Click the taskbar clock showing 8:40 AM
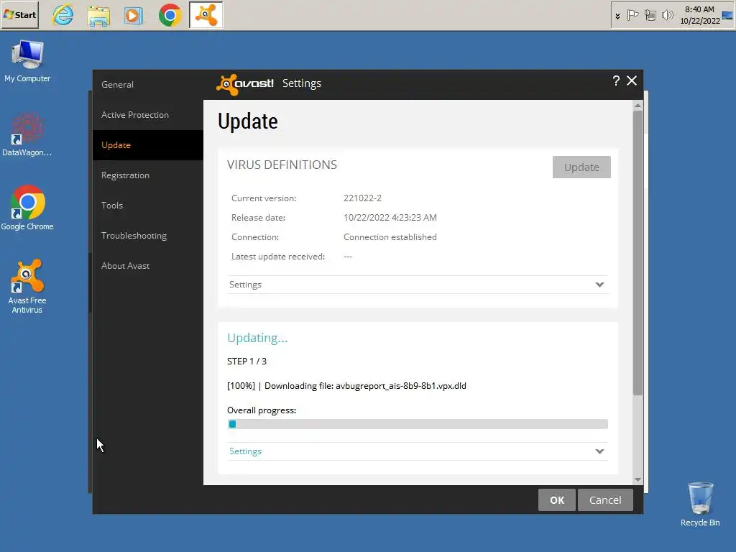The height and width of the screenshot is (552, 736). coord(700,15)
